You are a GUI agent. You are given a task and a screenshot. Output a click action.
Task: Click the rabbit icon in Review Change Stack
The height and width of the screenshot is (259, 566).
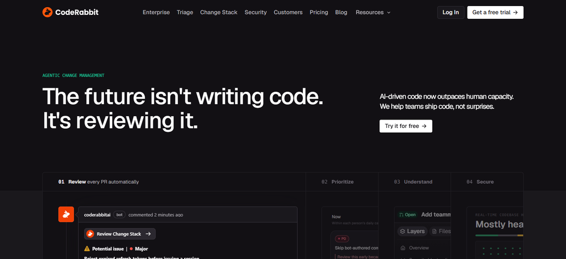pos(90,234)
